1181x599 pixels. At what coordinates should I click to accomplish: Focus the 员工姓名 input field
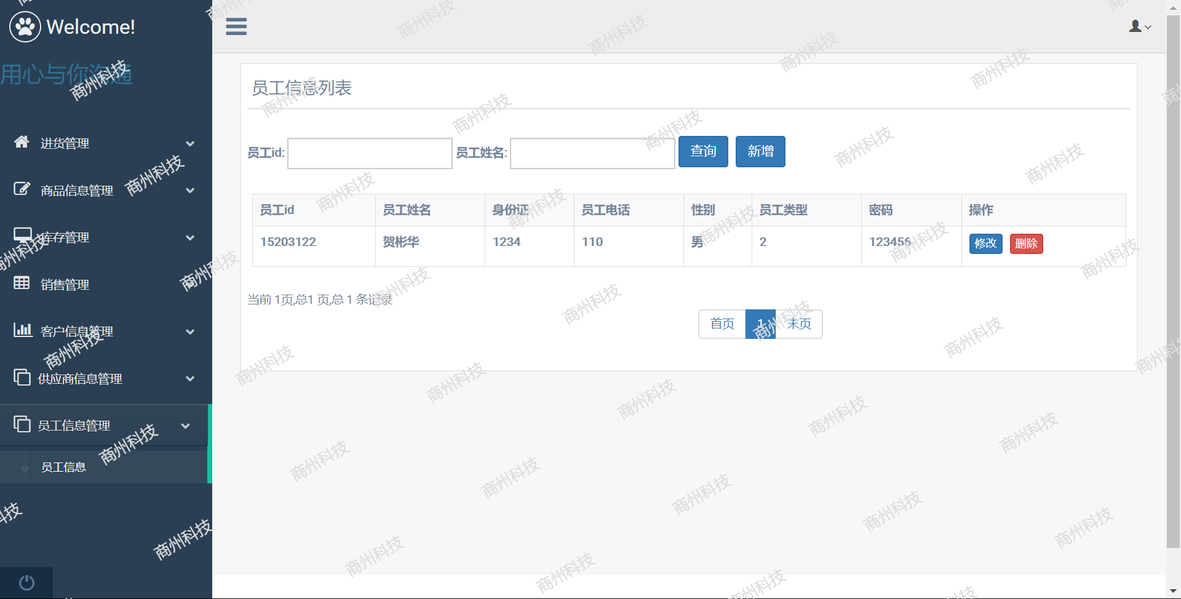tap(592, 153)
